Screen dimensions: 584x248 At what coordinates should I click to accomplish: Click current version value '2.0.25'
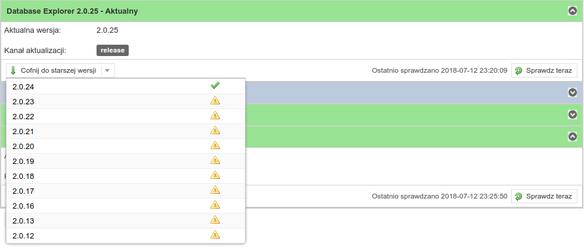[107, 30]
